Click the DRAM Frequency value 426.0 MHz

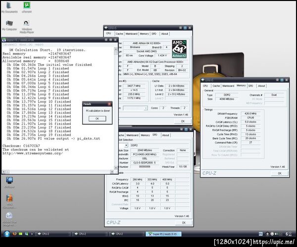[250, 114]
